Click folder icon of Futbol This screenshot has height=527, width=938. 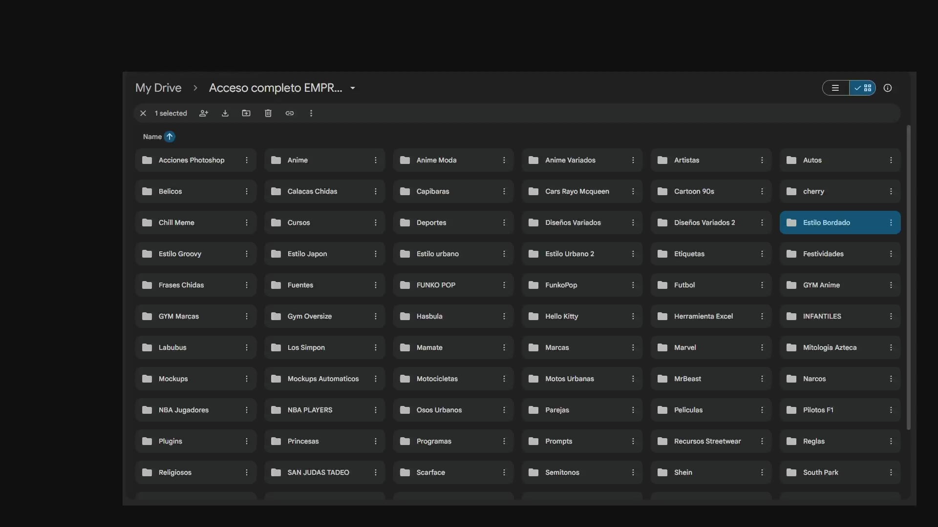pos(662,285)
